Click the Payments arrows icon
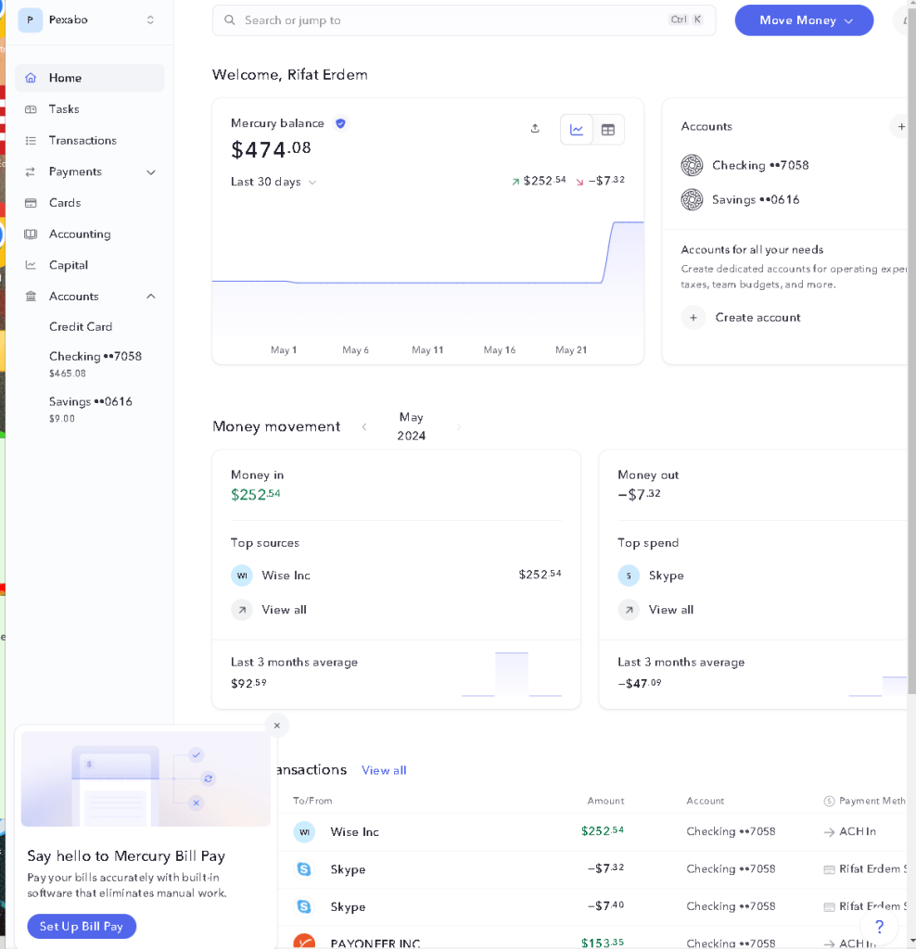The image size is (916, 949). [x=31, y=171]
